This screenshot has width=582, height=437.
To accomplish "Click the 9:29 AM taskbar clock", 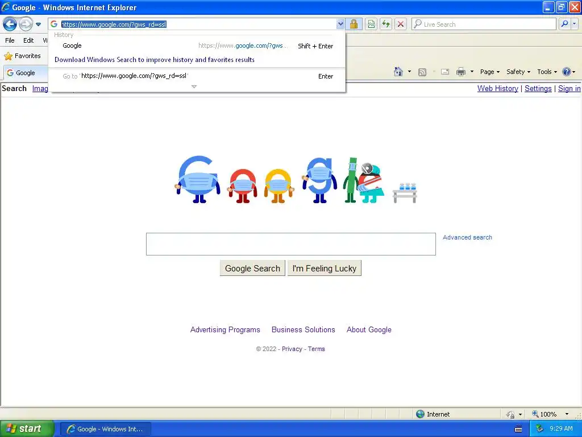I will [x=561, y=429].
